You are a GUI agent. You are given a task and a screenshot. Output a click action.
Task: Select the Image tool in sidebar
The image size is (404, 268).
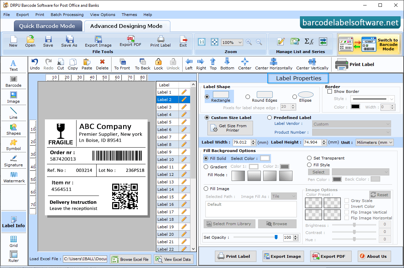pyautogui.click(x=13, y=98)
